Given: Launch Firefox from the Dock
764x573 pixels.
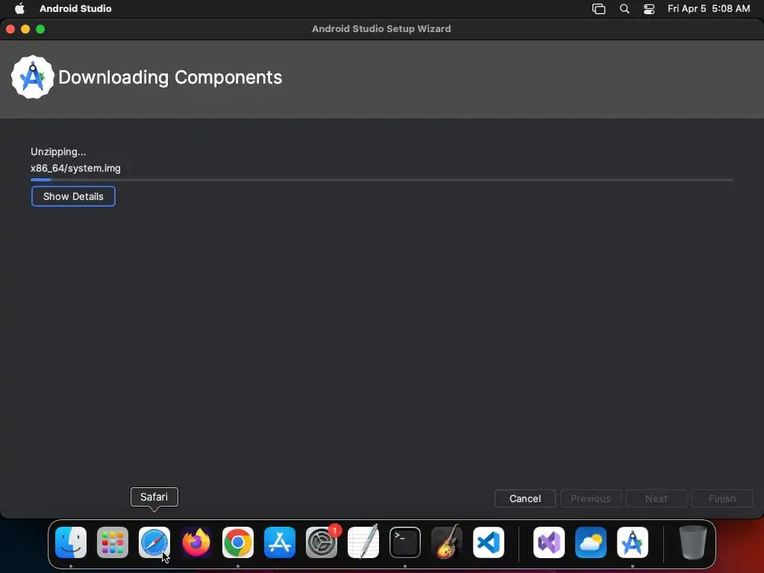Looking at the screenshot, I should click(196, 542).
